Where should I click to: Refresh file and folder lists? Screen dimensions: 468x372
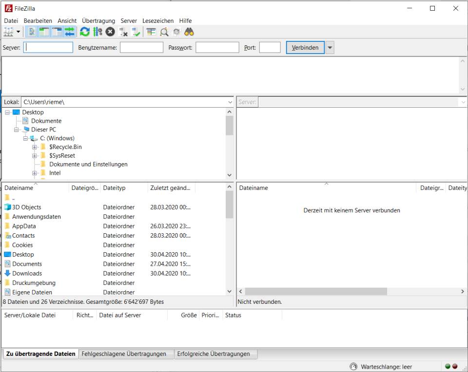(x=85, y=32)
